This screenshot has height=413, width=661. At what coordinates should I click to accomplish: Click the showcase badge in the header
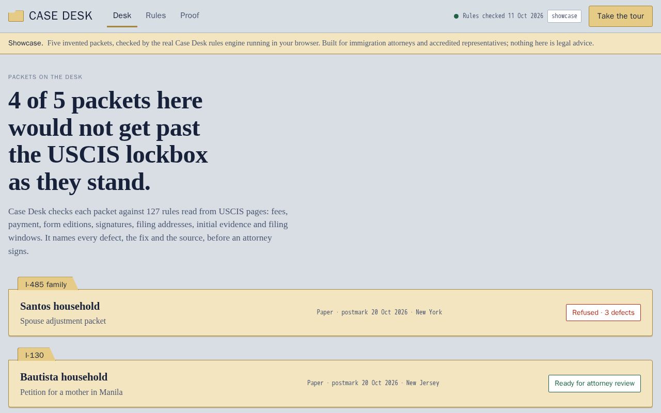click(564, 16)
